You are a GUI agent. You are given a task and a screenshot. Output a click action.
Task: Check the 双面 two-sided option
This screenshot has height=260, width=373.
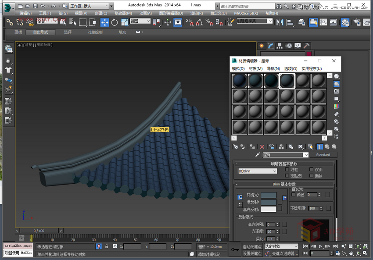pyautogui.click(x=311, y=170)
